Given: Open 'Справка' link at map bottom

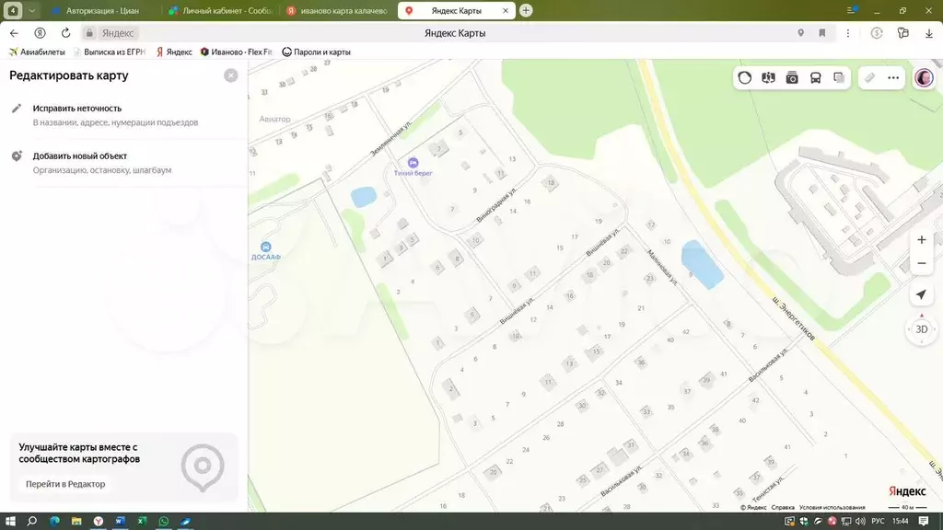Looking at the screenshot, I should 783,508.
